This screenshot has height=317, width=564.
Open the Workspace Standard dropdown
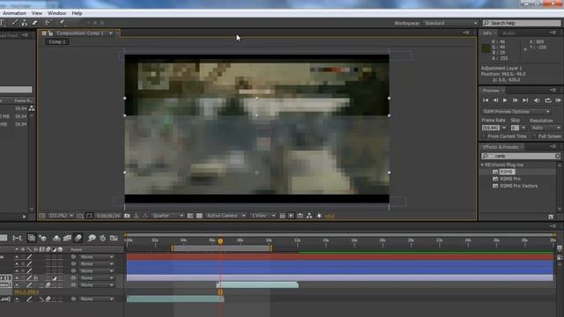[450, 23]
